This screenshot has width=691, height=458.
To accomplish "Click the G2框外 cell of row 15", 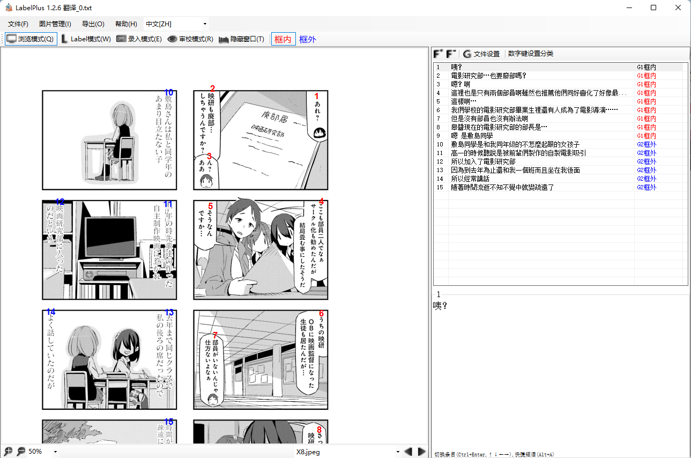I will [647, 187].
